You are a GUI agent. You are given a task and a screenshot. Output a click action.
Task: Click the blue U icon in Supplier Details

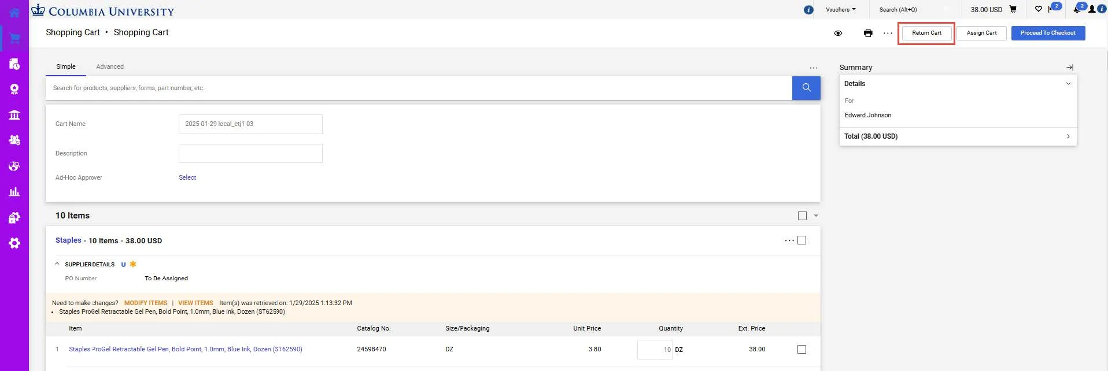pos(123,265)
